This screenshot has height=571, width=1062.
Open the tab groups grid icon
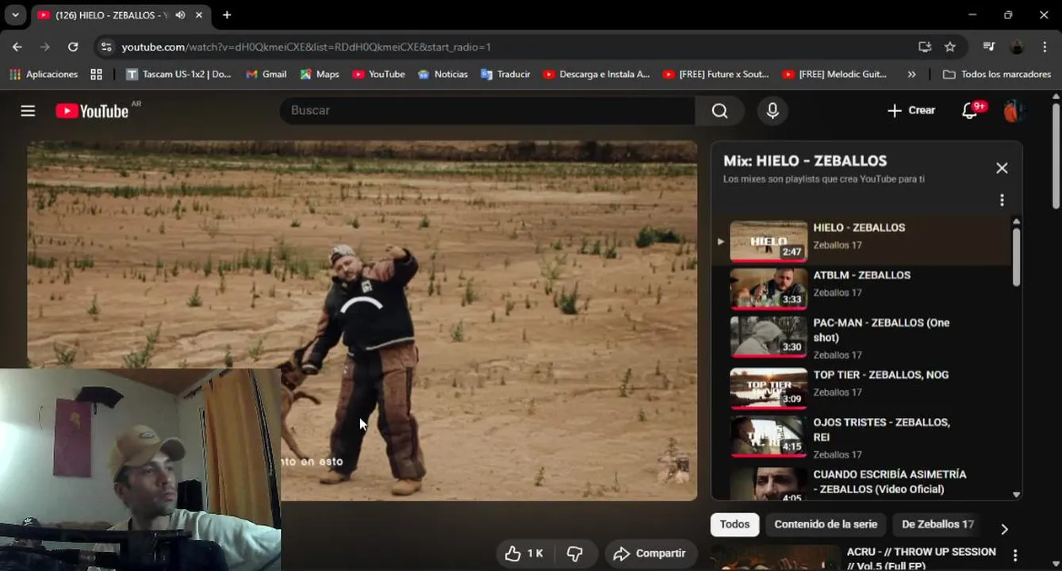coord(97,74)
